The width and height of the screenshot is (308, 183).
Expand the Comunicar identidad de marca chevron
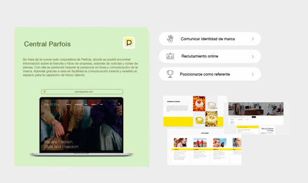click(253, 39)
